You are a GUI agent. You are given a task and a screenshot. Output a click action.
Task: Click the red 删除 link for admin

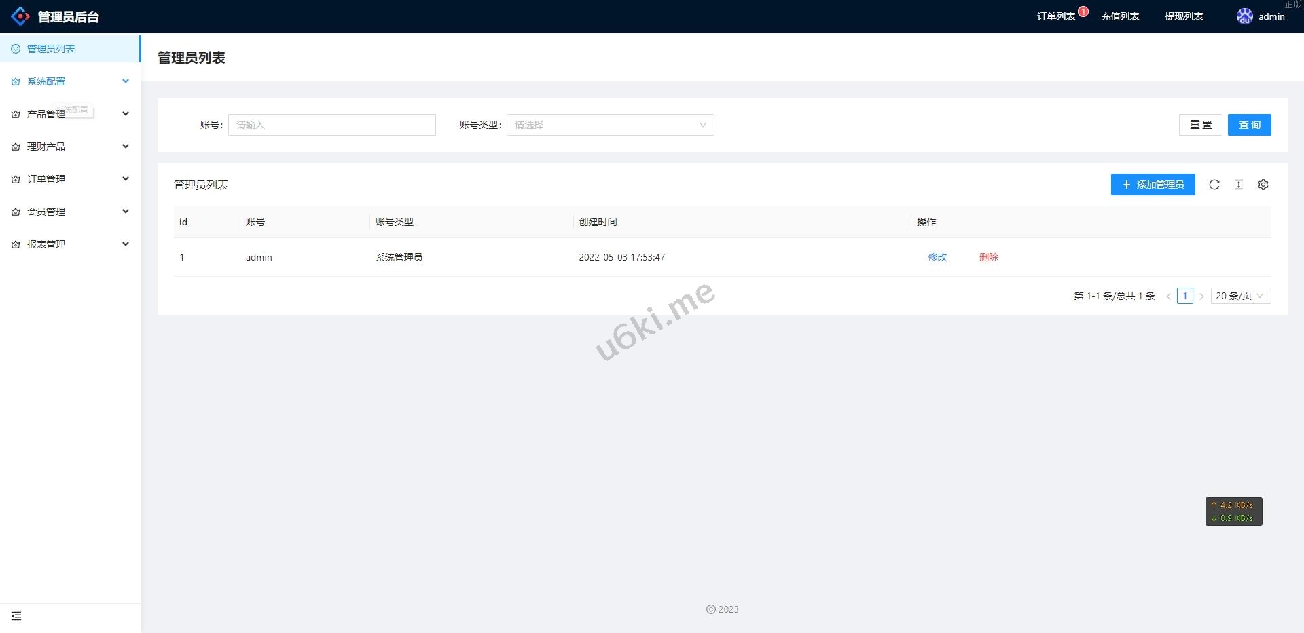tap(989, 257)
